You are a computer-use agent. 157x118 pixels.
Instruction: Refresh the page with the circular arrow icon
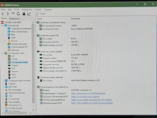18,14
